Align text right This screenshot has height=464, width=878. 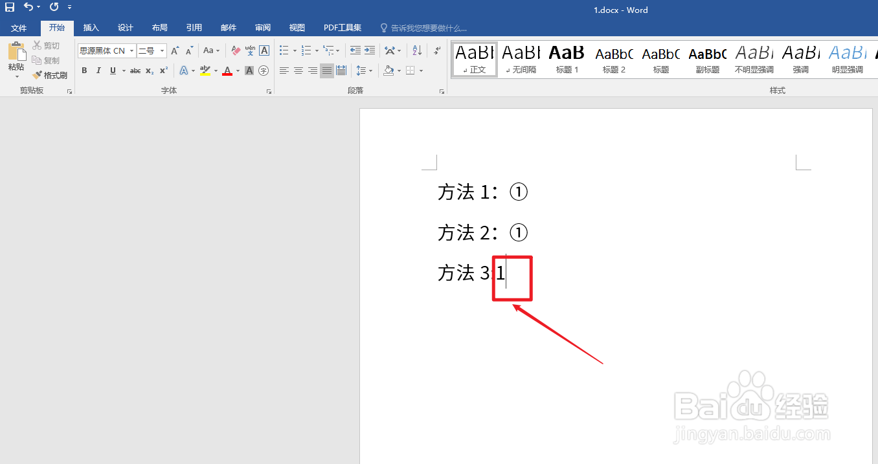pos(313,71)
